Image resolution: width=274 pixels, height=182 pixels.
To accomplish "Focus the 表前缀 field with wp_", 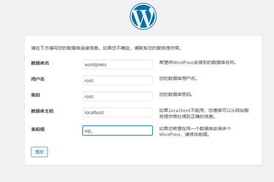I will (x=117, y=131).
